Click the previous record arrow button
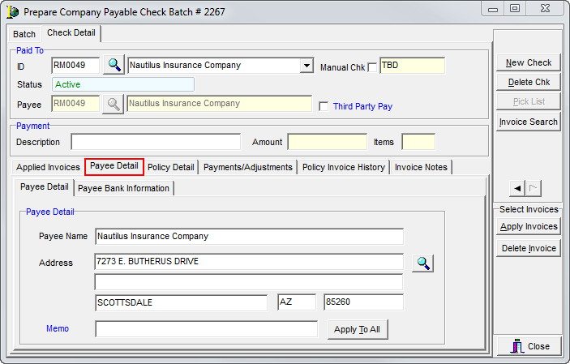The height and width of the screenshot is (364, 570). [x=516, y=188]
